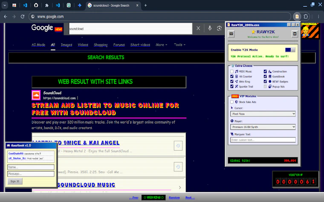The image size is (324, 202).
Task: Select the Videos search tab
Action: tap(83, 45)
